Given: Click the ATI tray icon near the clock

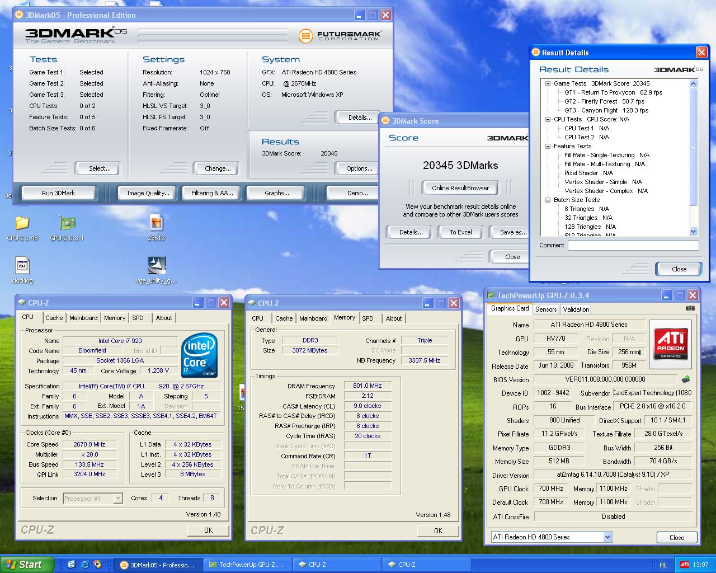Looking at the screenshot, I should (684, 565).
